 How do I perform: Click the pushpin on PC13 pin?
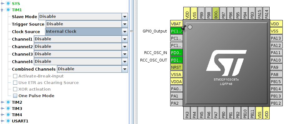[184, 28]
